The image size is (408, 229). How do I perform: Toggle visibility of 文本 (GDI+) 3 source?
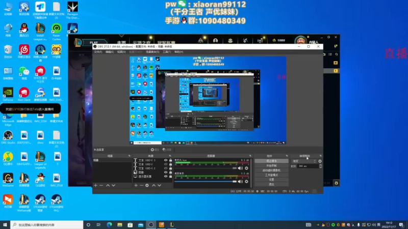(x=165, y=160)
